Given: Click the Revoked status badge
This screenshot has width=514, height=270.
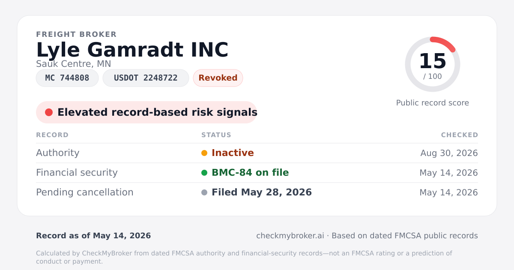Looking at the screenshot, I should point(218,78).
